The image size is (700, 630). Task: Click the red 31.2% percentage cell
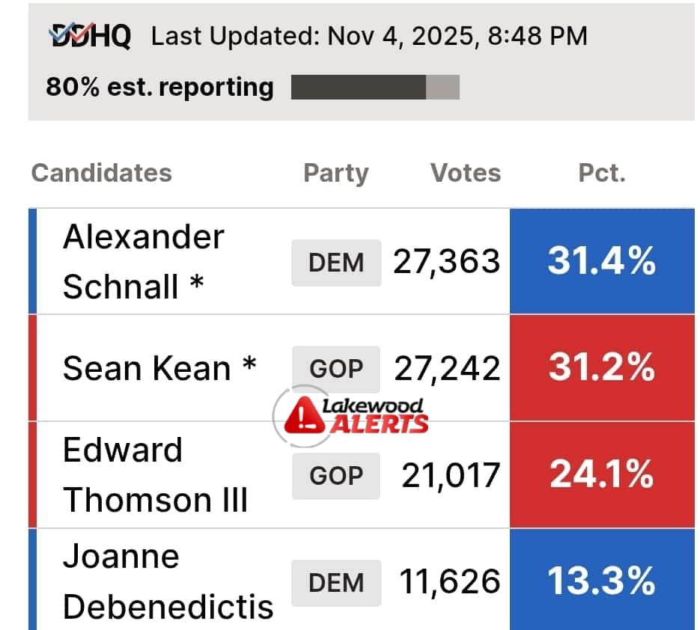click(x=602, y=368)
